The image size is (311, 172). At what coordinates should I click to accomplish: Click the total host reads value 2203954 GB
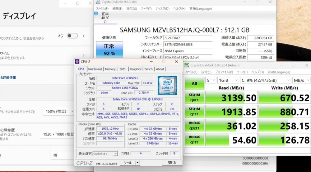(260, 38)
